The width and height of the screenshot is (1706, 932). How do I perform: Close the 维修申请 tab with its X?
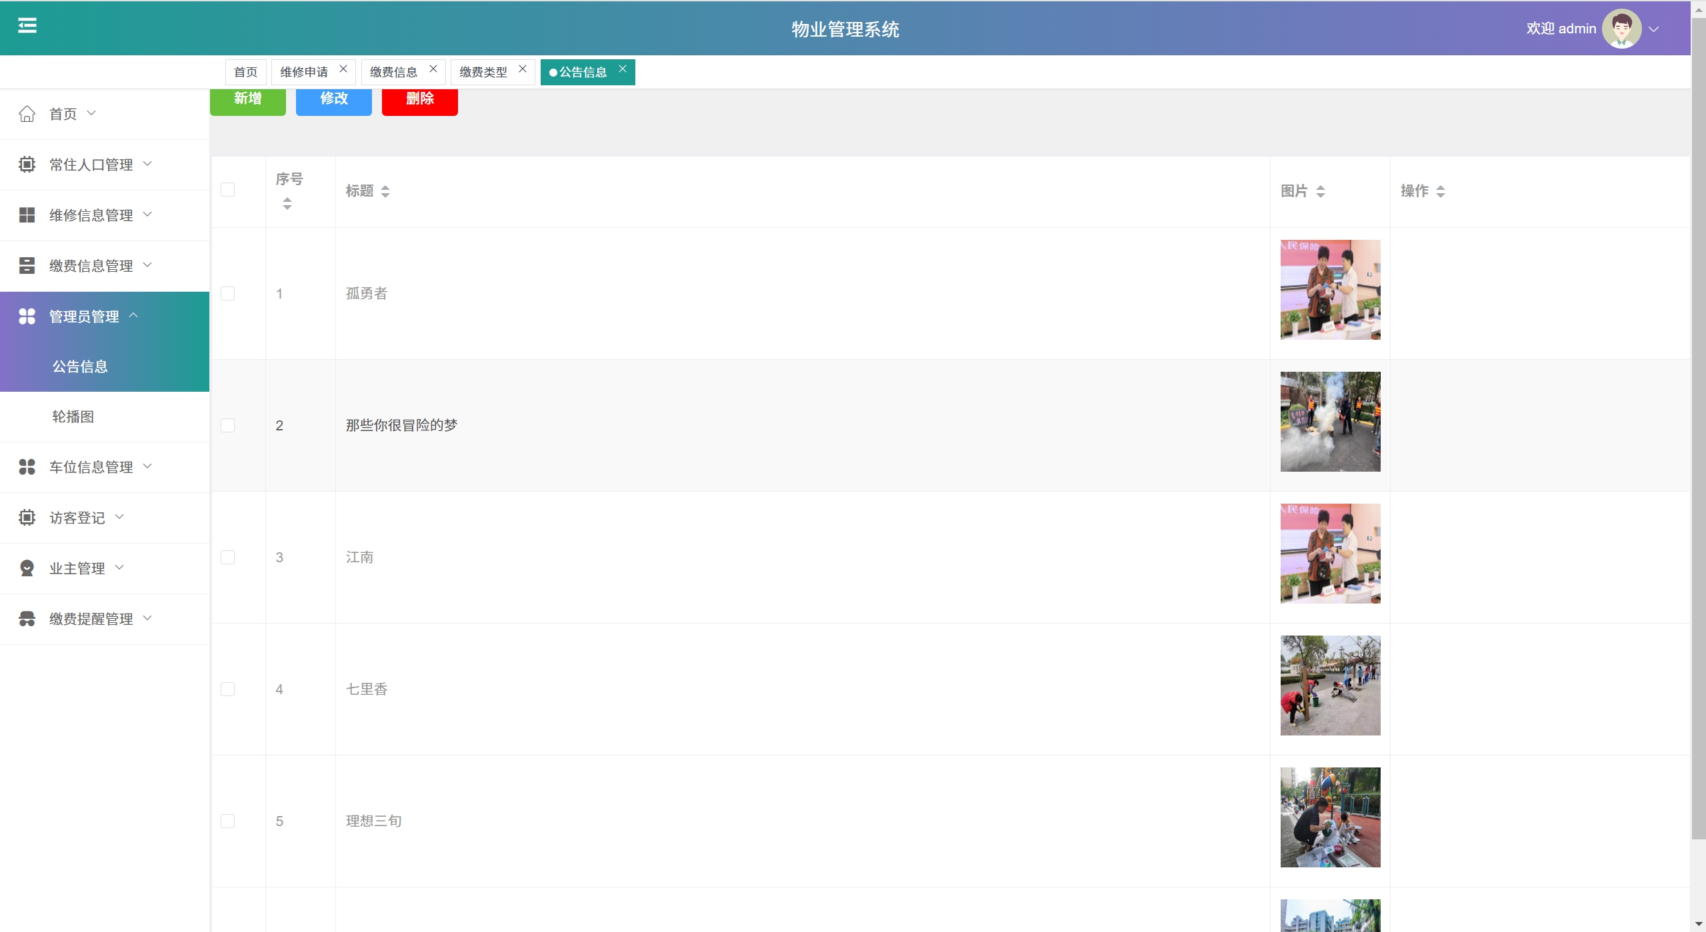[x=343, y=69]
